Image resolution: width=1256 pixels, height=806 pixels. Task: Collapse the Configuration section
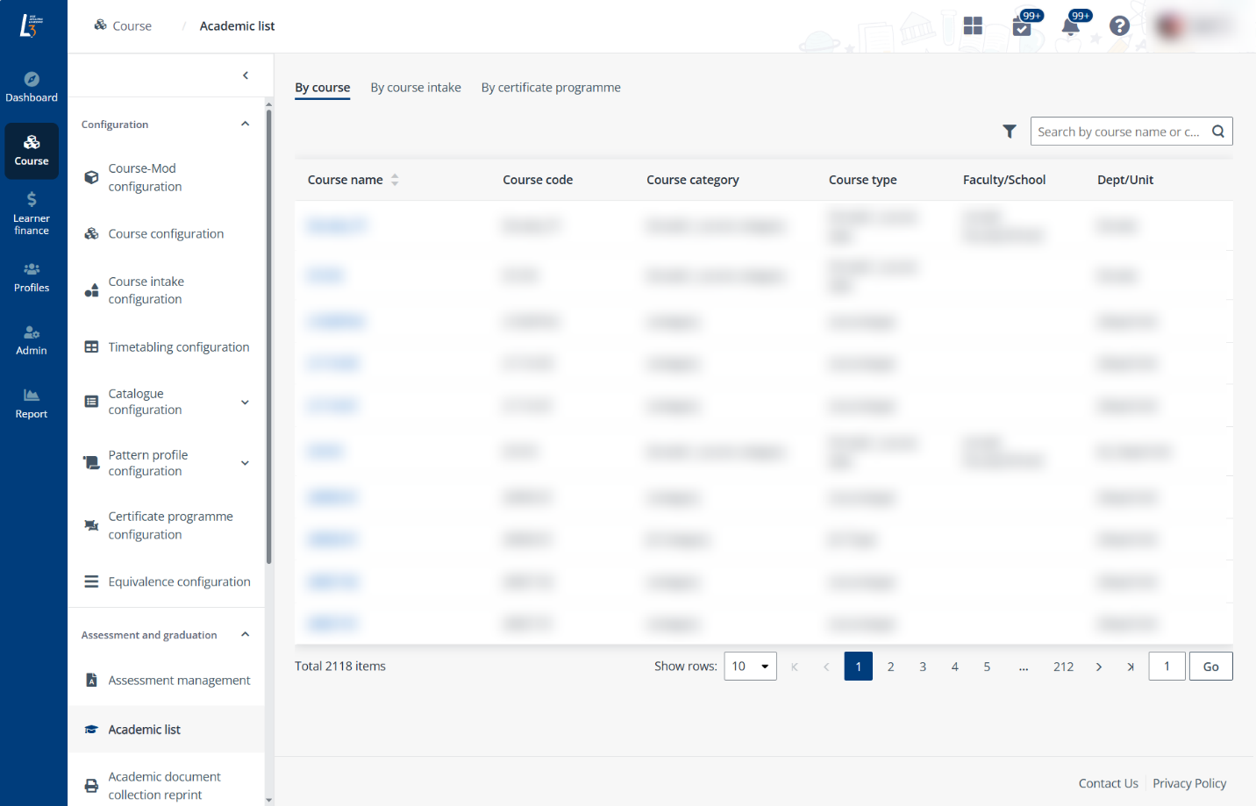(x=245, y=125)
